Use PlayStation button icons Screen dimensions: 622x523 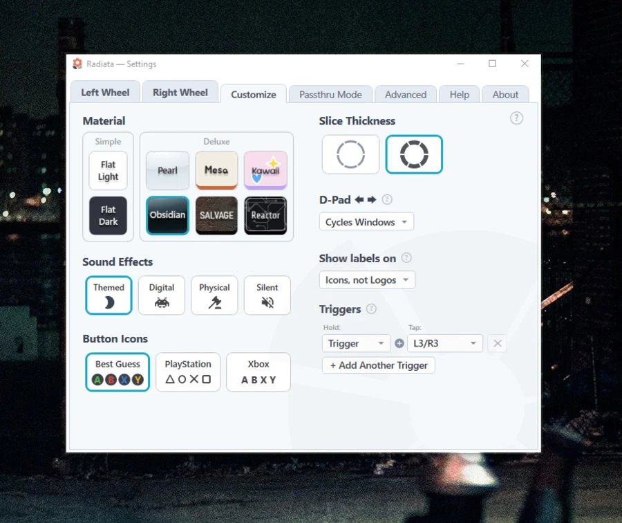pos(188,372)
